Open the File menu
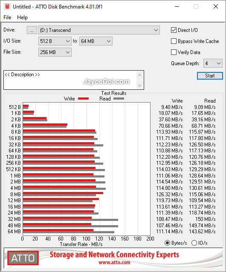Viewport: 226px width, 272px height. point(7,17)
